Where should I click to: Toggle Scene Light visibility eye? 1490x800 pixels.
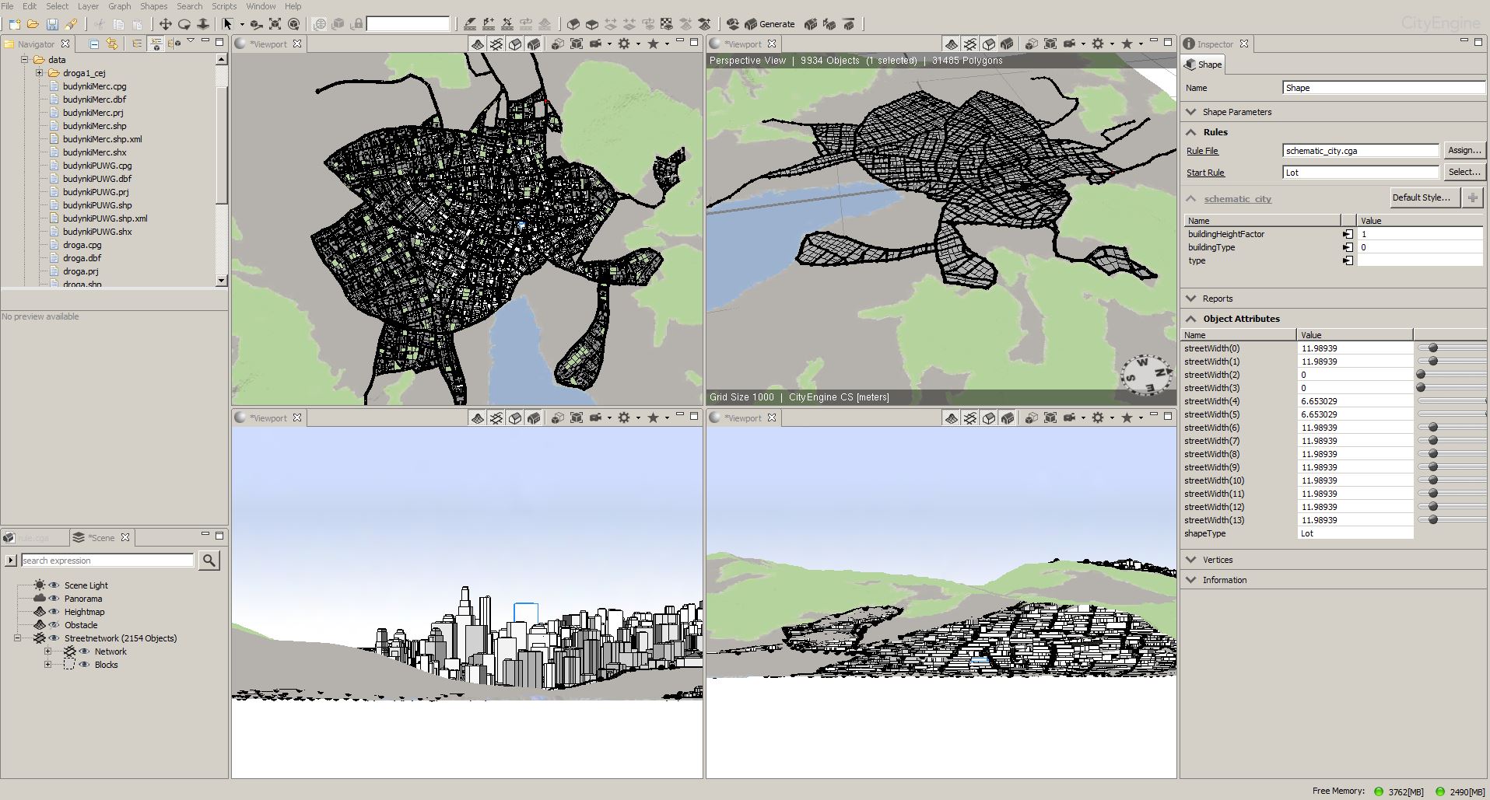[x=54, y=585]
